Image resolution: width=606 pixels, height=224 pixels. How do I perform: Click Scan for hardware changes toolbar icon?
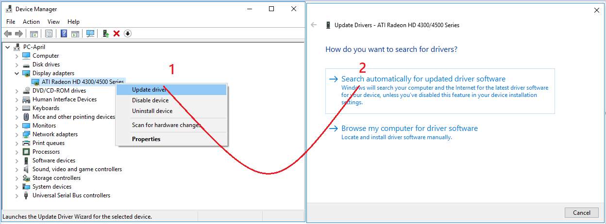point(90,33)
